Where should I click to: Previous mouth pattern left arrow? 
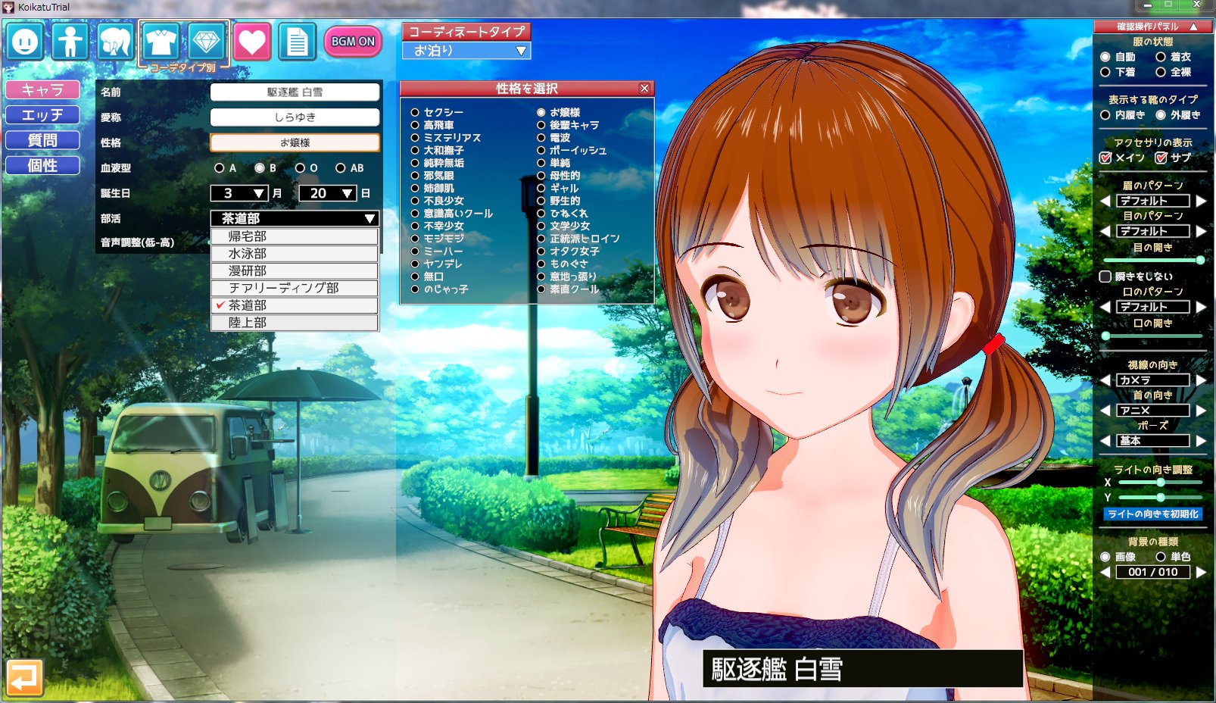(1105, 307)
